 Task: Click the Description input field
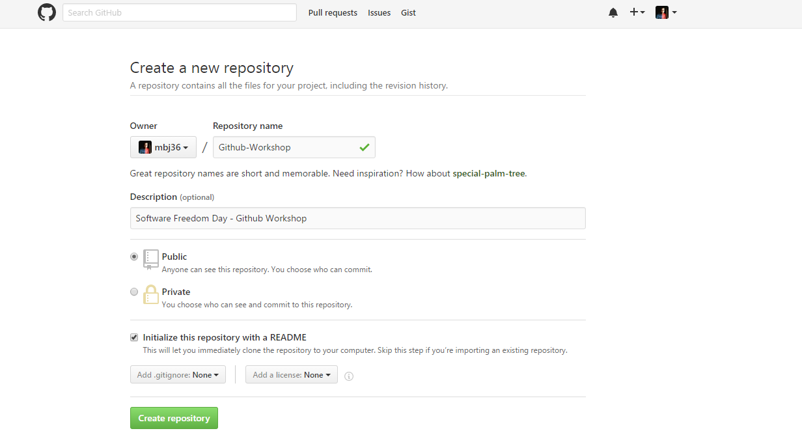tap(358, 218)
